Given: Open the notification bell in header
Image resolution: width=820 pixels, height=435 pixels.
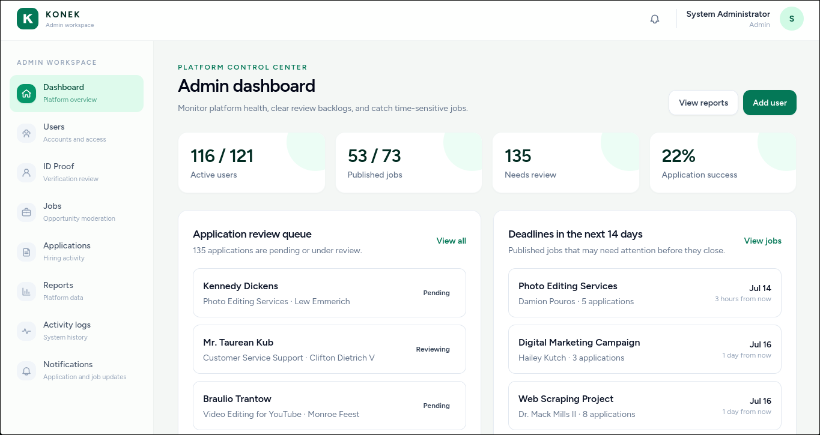Looking at the screenshot, I should 655,19.
